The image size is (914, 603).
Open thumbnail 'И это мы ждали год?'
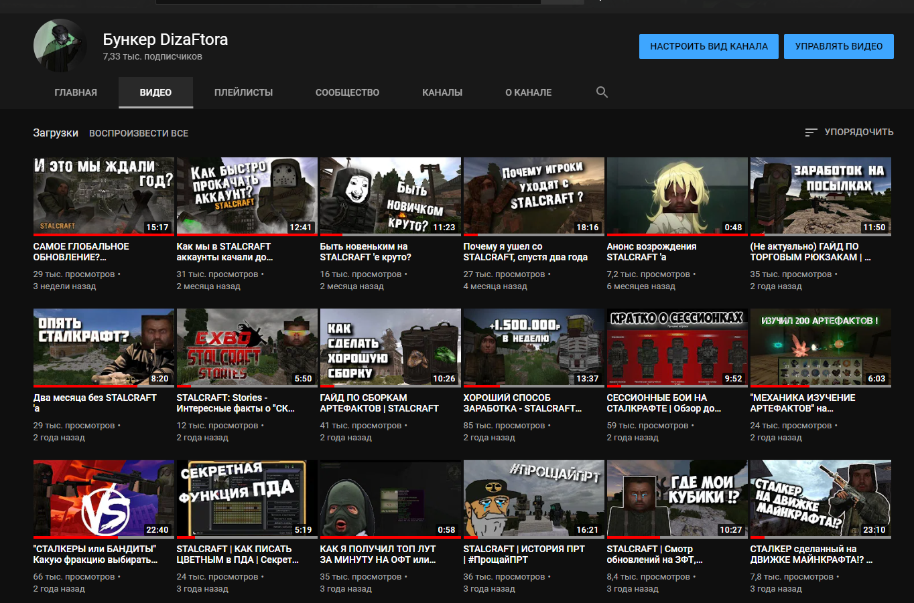click(104, 197)
